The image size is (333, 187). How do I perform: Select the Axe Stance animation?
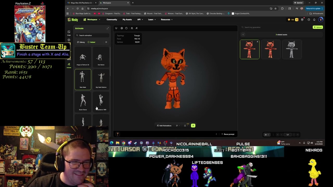tap(101, 57)
